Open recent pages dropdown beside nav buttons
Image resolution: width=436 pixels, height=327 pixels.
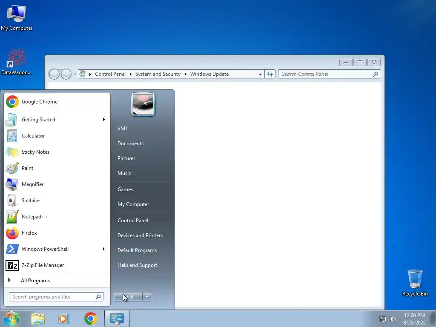click(x=75, y=74)
